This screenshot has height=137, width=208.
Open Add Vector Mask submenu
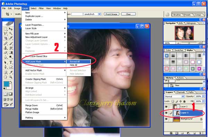coord(44,70)
